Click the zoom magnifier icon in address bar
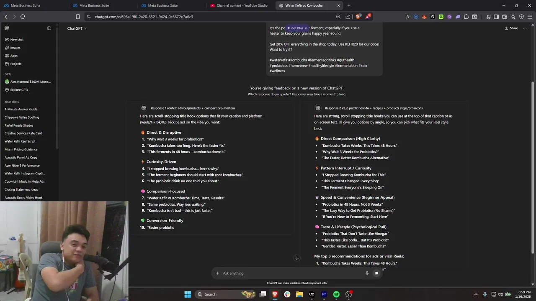This screenshot has height=301, width=536. pyautogui.click(x=338, y=17)
